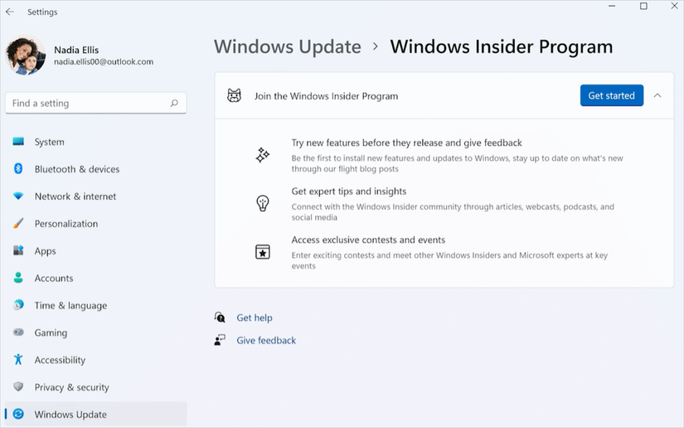This screenshot has width=684, height=428.
Task: Click the Windows Update sync icon
Action: 18,414
